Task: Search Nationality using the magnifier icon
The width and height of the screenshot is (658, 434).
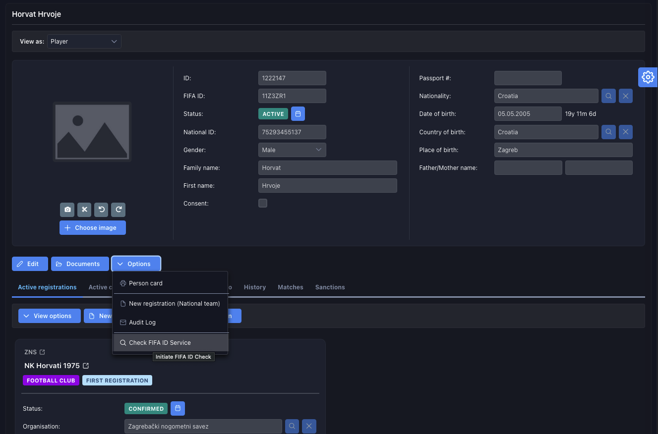Action: pyautogui.click(x=608, y=96)
